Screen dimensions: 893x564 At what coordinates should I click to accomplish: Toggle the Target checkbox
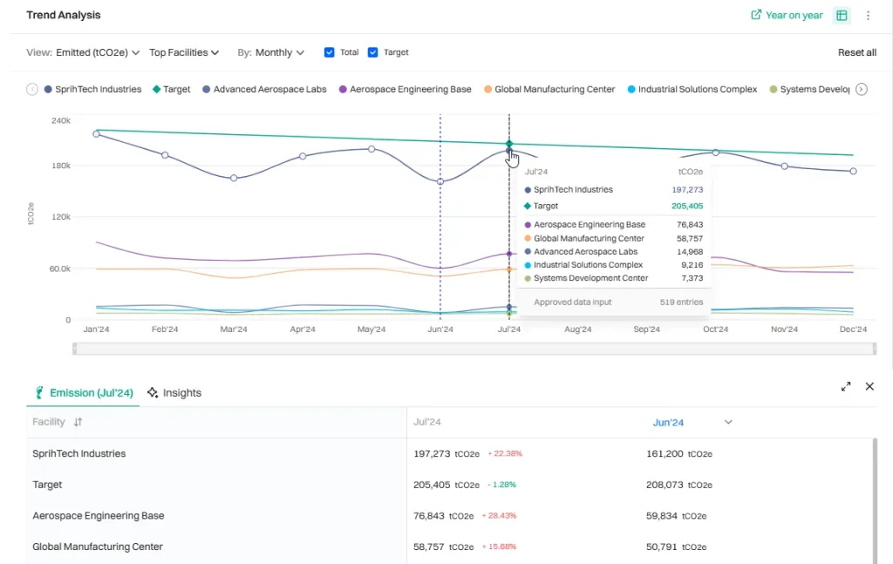(x=373, y=52)
